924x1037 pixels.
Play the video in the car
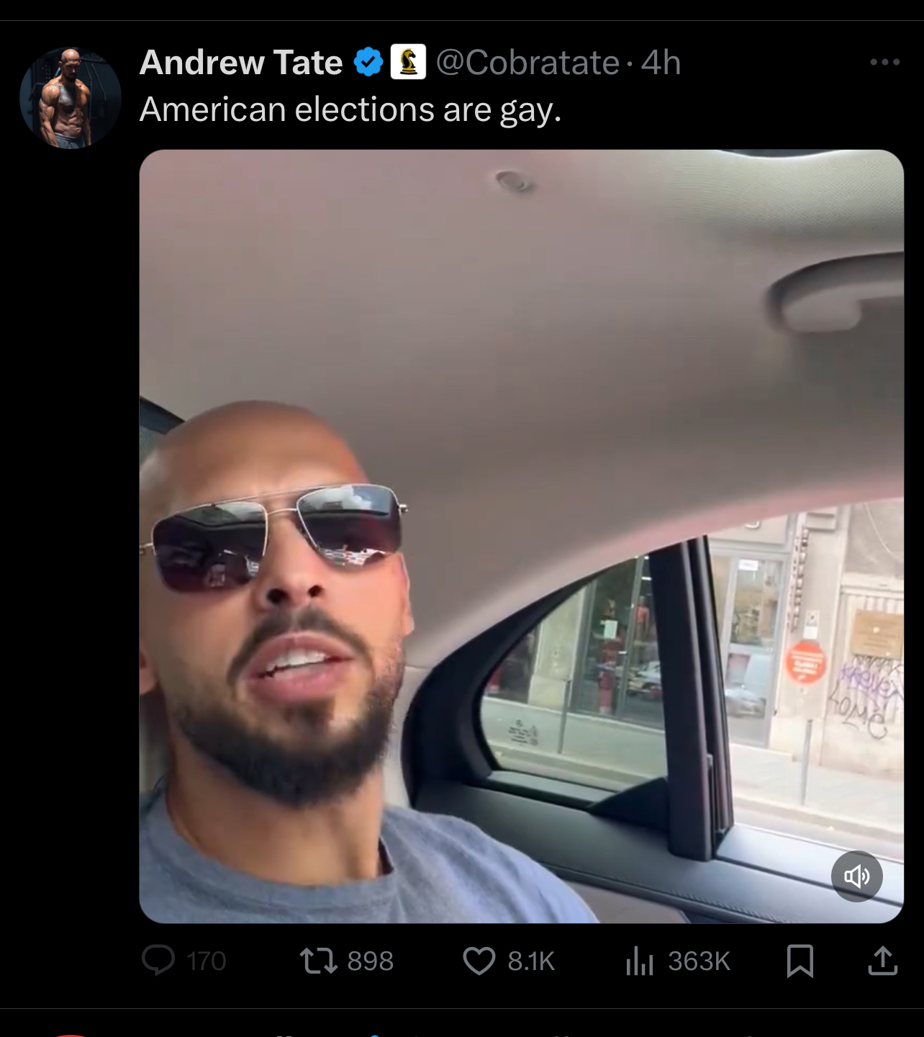coord(521,536)
